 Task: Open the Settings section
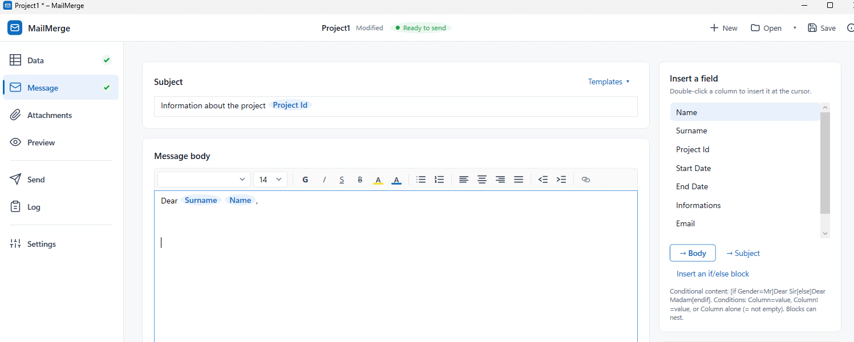61,244
